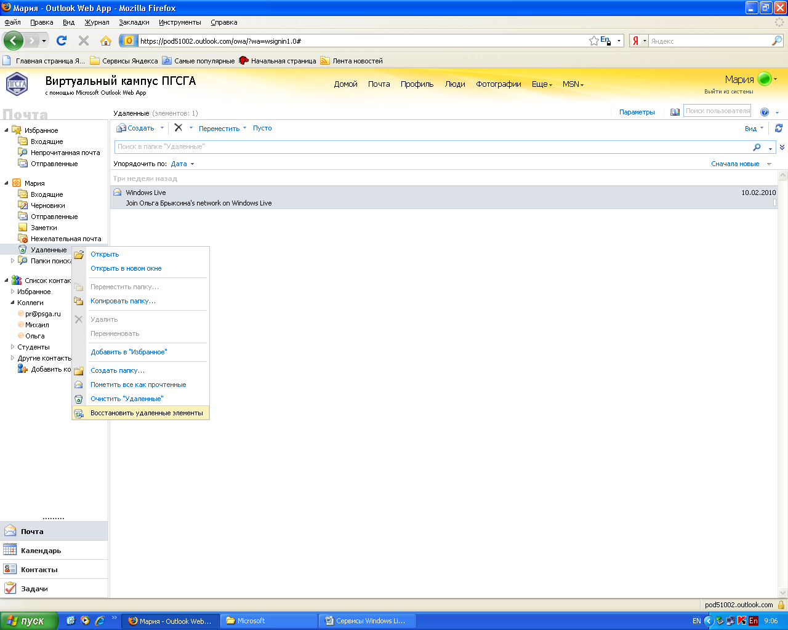Choose Копировать папку in context menu
Viewport: 788px width, 630px height.
point(141,301)
